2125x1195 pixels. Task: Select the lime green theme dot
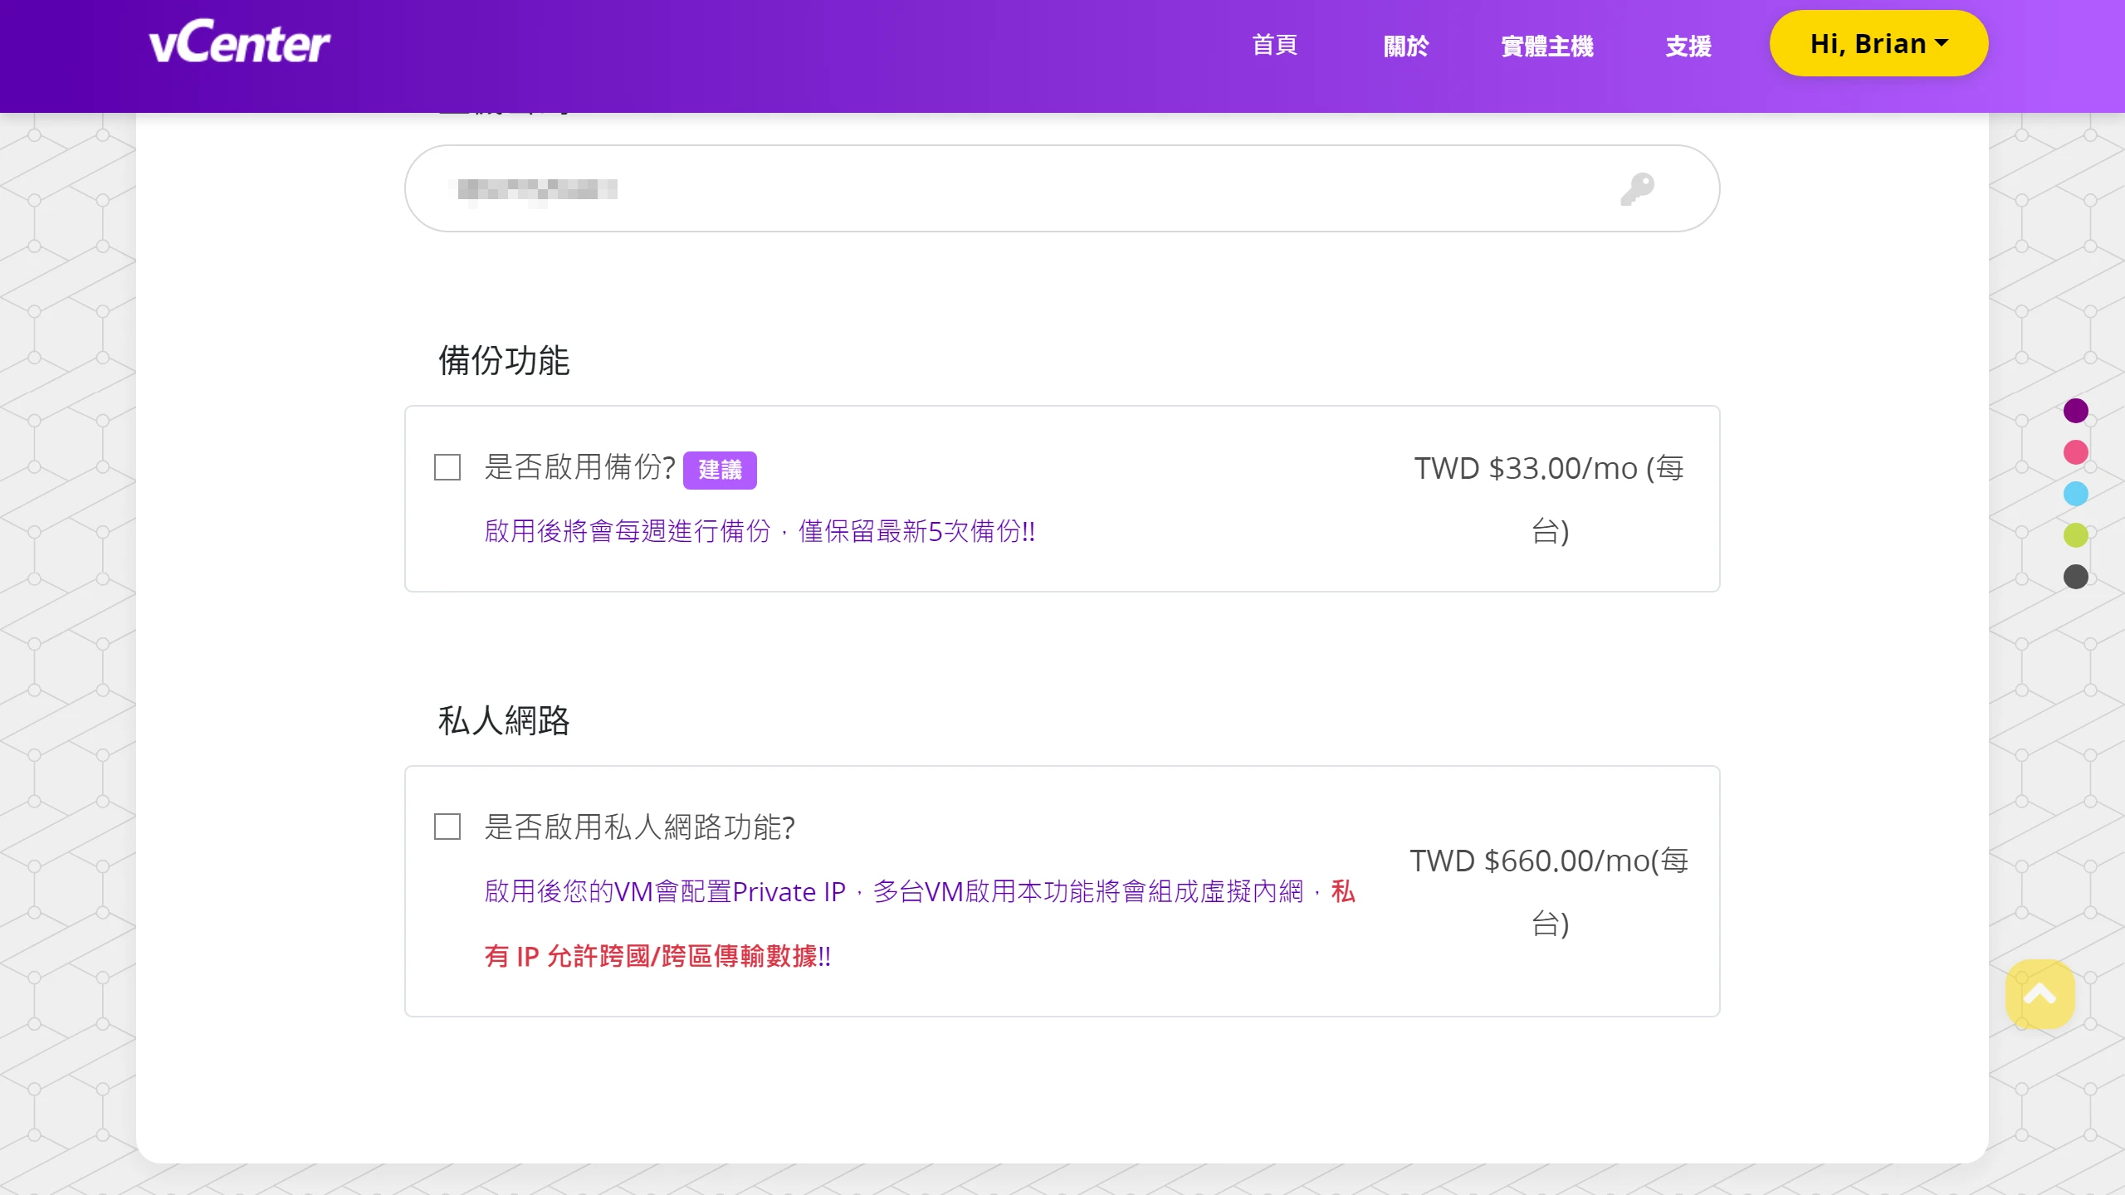point(2075,535)
